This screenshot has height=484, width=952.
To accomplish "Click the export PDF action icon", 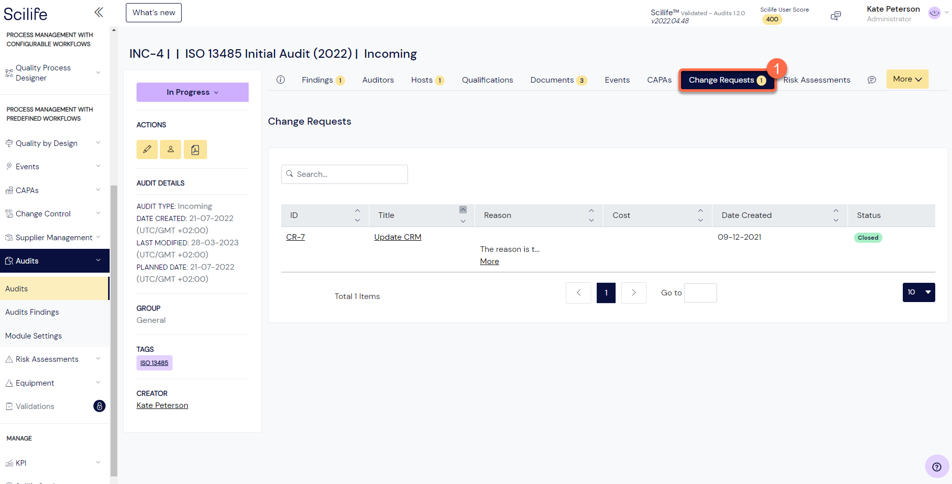I will 195,150.
